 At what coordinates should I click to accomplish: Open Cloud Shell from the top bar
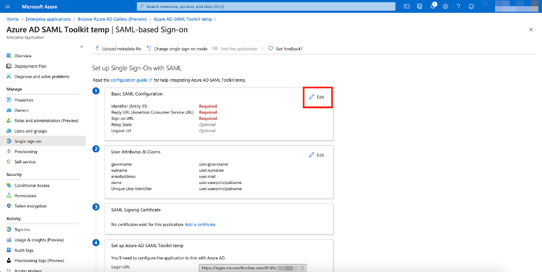pyautogui.click(x=407, y=6)
